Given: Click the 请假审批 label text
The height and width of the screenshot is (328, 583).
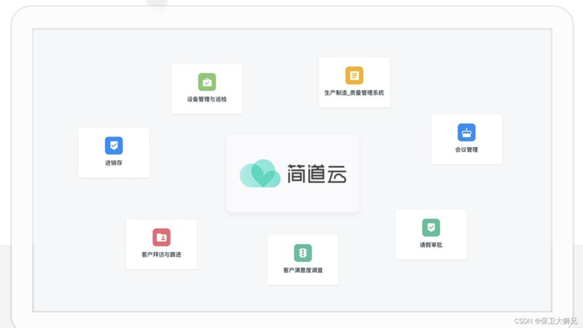Looking at the screenshot, I should [x=431, y=245].
